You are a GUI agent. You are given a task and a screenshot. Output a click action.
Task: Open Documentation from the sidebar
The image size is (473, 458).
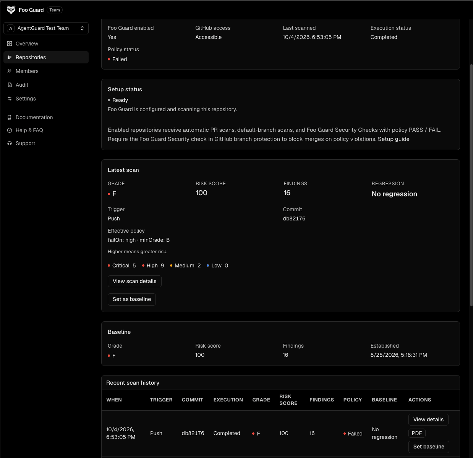(46, 117)
